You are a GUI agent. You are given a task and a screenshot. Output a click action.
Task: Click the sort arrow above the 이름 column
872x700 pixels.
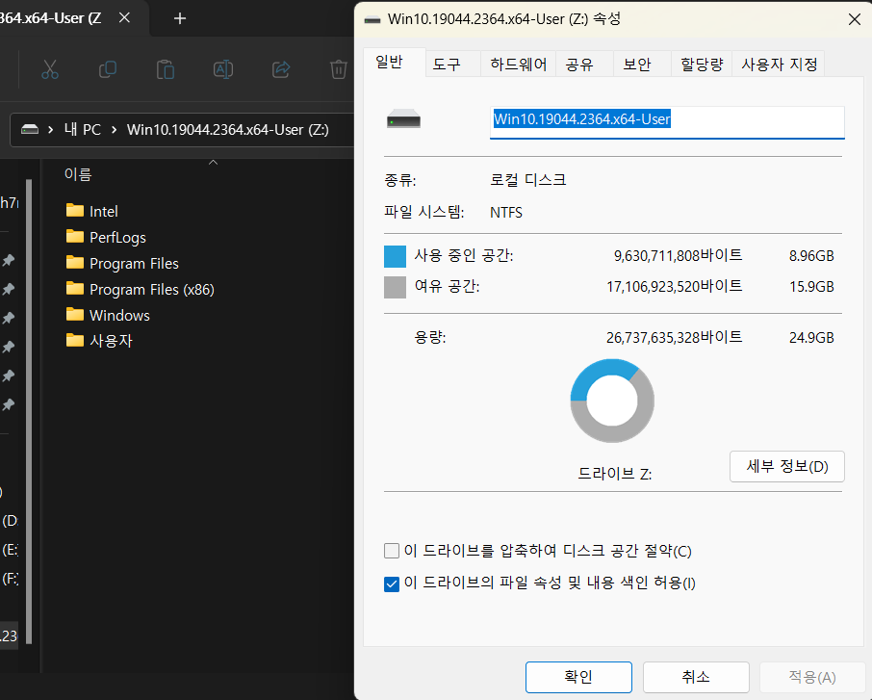click(x=213, y=163)
